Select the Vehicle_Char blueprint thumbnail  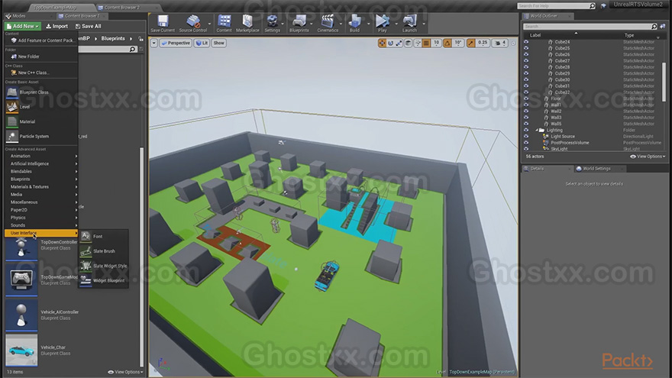[x=21, y=351]
